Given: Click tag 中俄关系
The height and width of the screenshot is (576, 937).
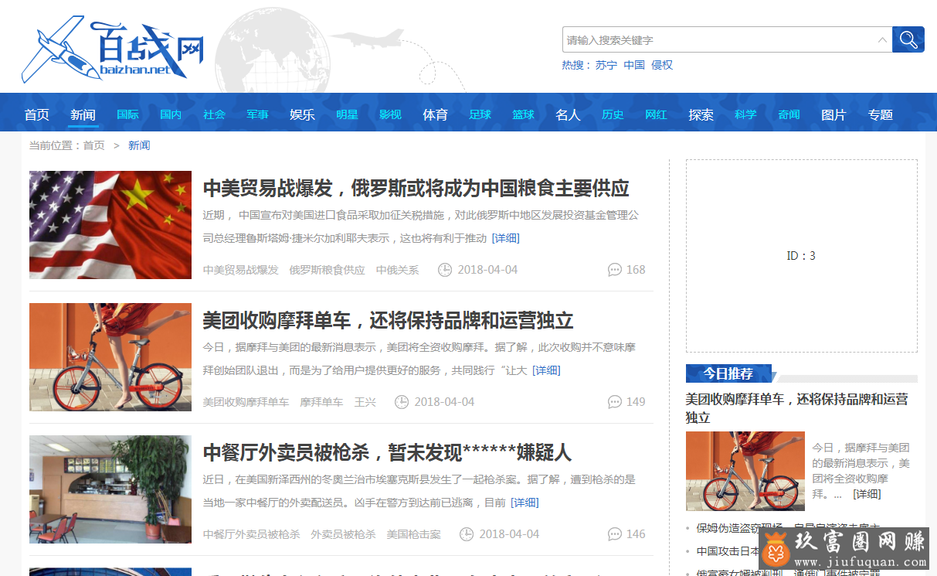Looking at the screenshot, I should 397,270.
